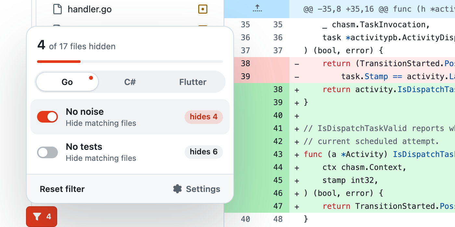Click Reset filter
The height and width of the screenshot is (227, 455).
click(62, 189)
